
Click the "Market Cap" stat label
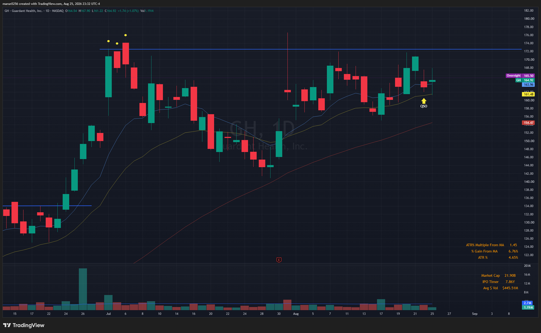pyautogui.click(x=491, y=276)
